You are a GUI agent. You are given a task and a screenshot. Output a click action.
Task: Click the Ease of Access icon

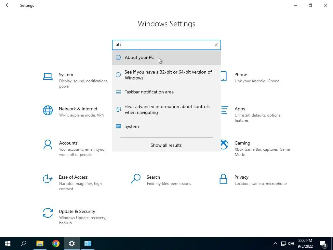point(47,179)
